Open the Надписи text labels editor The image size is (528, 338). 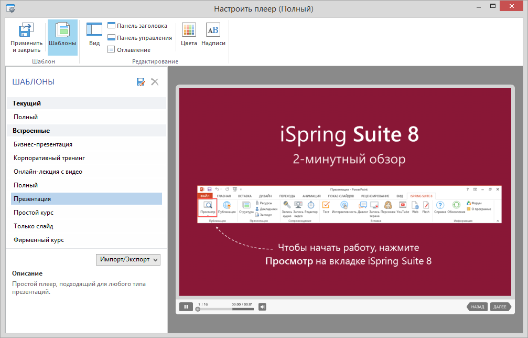tap(213, 34)
